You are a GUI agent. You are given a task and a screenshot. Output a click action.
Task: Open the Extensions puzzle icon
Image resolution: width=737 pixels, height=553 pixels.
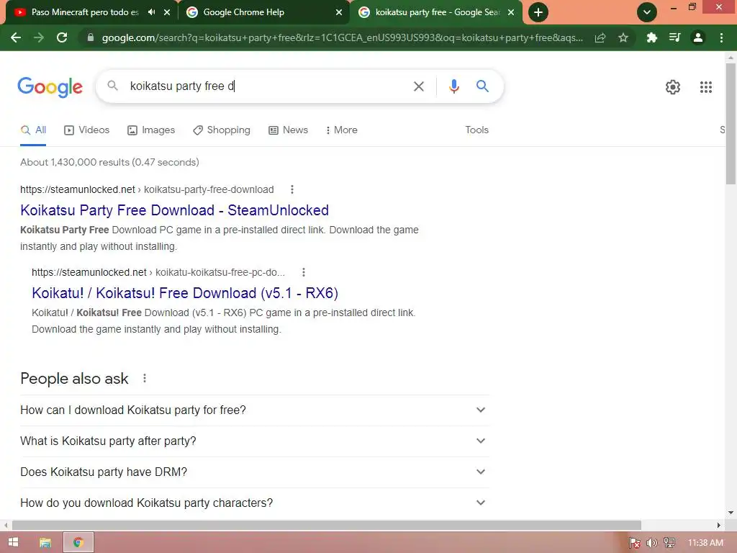click(651, 37)
